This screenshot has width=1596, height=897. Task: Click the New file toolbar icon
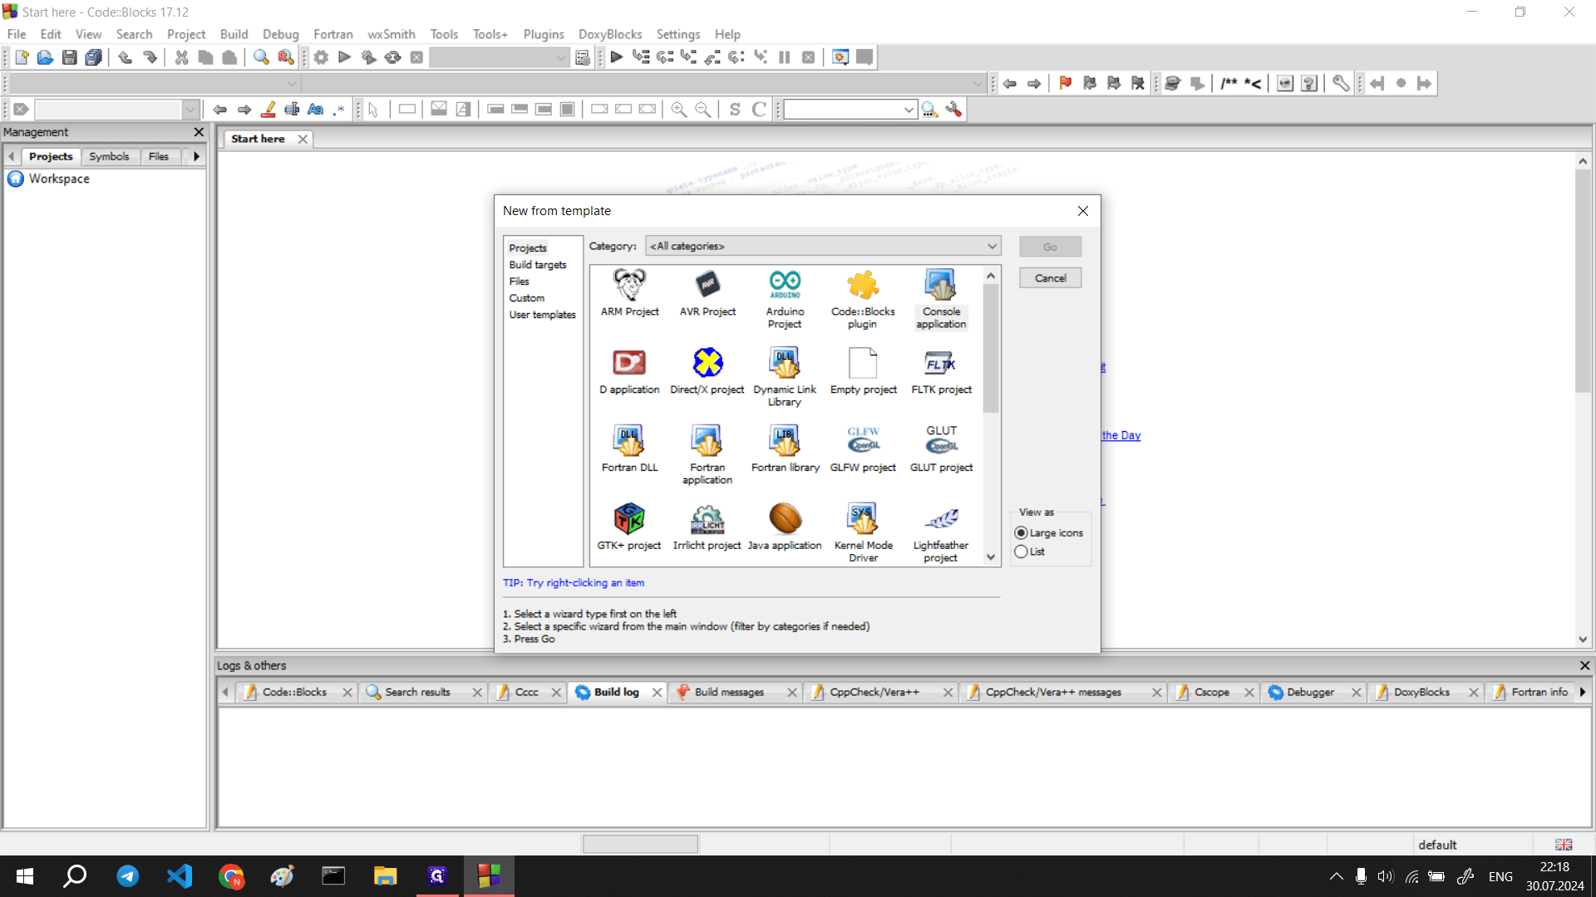click(x=22, y=57)
